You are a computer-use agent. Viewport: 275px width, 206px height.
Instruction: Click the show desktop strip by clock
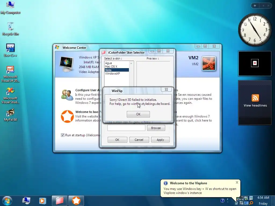(x=274, y=201)
